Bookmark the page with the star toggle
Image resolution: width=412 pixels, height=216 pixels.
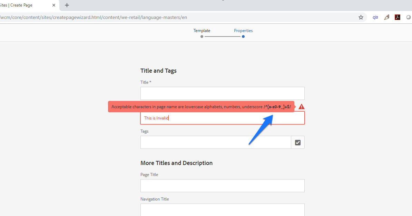361,17
